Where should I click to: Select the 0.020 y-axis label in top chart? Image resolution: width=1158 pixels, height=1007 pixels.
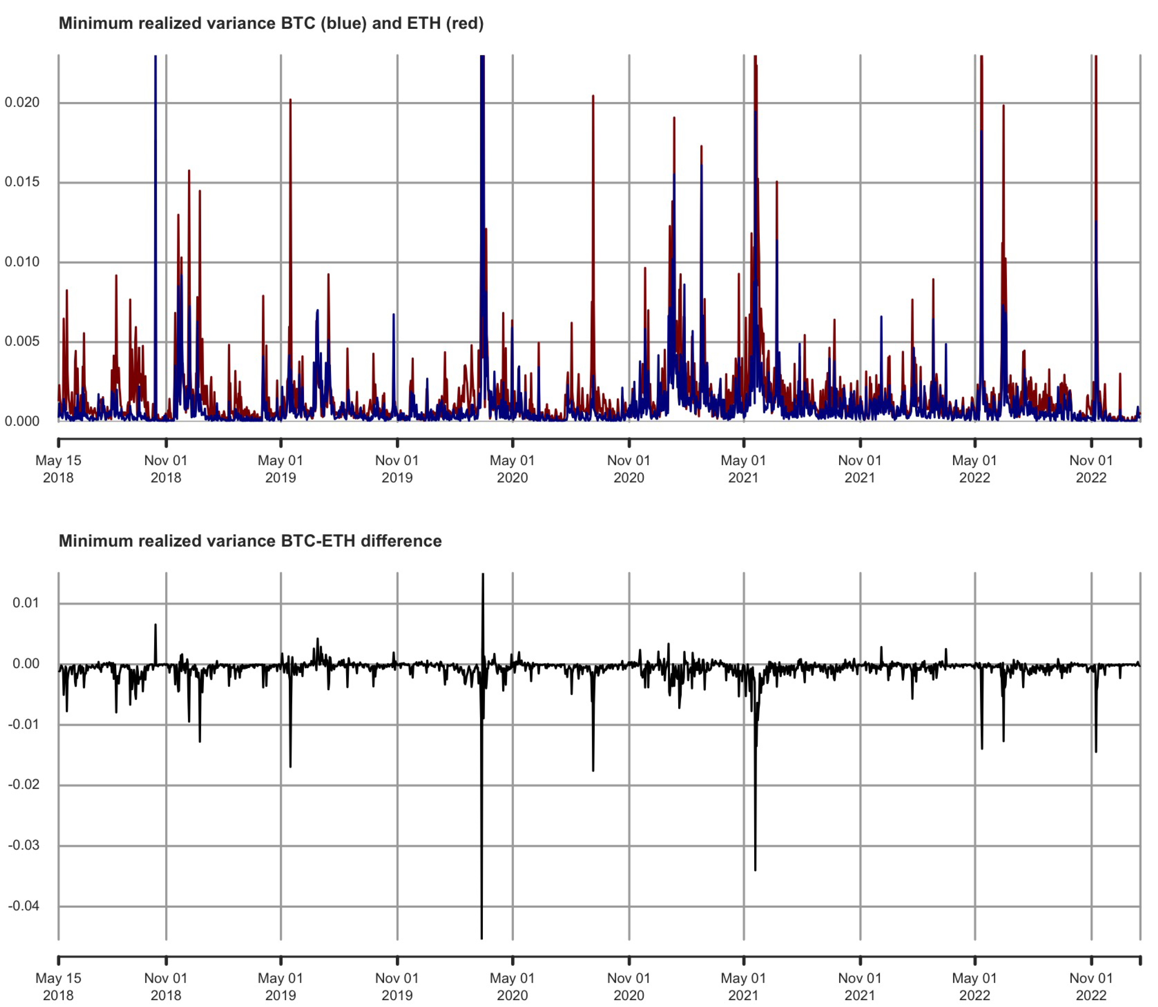[x=22, y=102]
